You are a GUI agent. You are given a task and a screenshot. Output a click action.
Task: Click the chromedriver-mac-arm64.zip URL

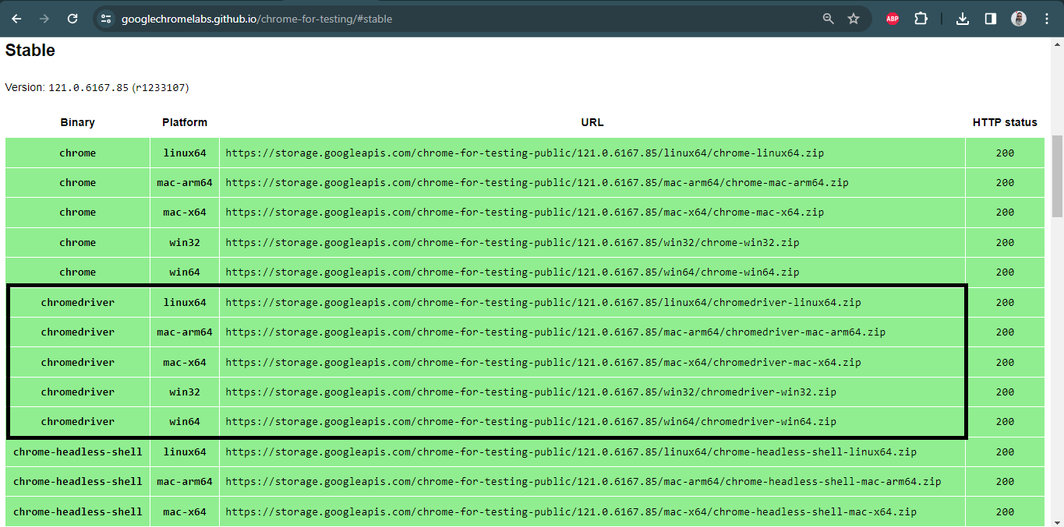[556, 332]
